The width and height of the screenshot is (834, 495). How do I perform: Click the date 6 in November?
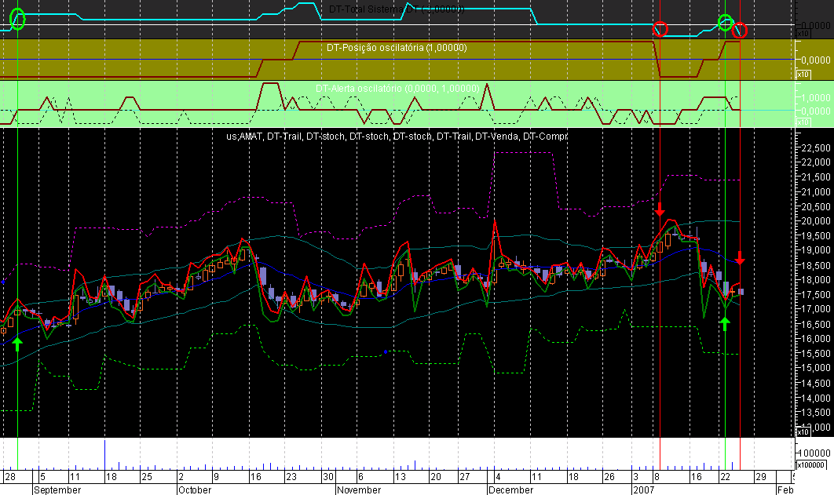click(x=360, y=477)
